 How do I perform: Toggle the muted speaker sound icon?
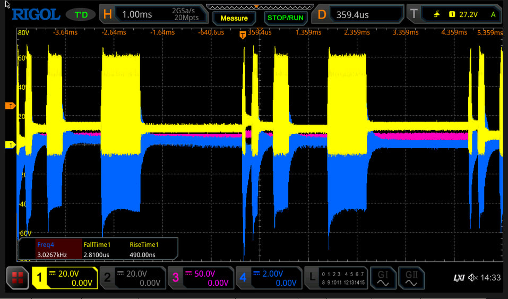[472, 278]
